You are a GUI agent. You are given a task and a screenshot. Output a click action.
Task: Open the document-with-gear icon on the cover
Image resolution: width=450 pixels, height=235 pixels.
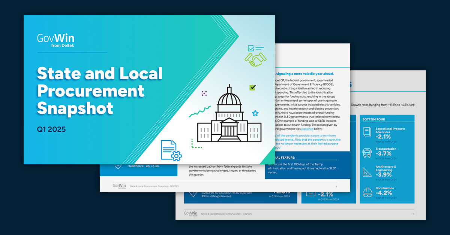(171, 149)
